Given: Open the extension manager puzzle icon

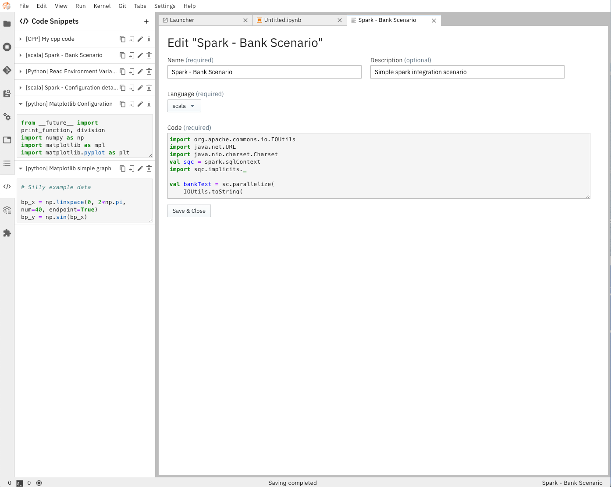Looking at the screenshot, I should (7, 233).
